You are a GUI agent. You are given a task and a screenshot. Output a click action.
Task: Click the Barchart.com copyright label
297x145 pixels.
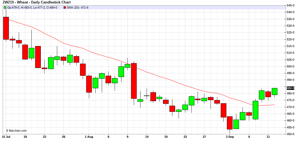(16, 131)
